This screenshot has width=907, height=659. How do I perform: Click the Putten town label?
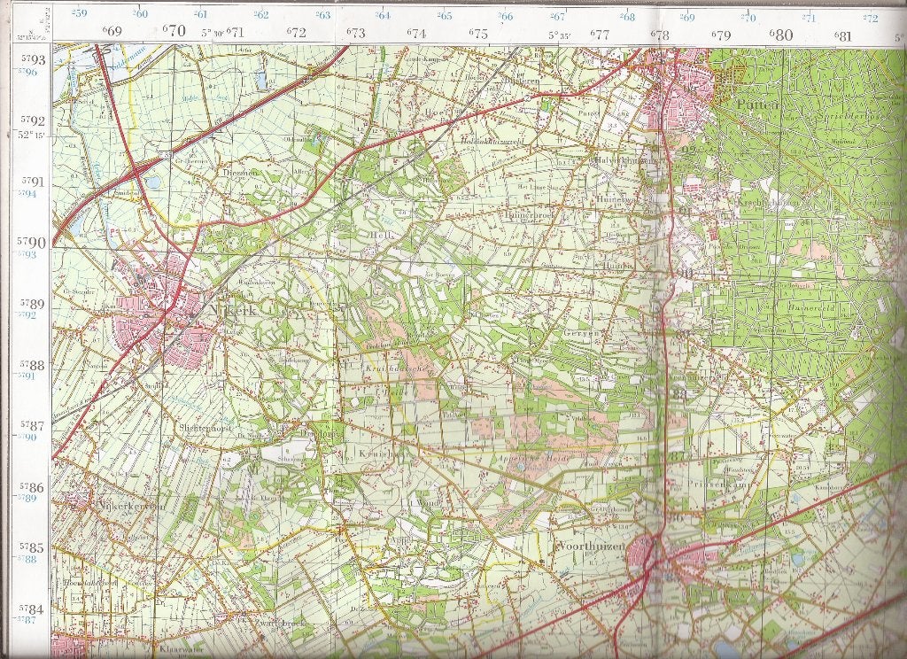[x=756, y=105]
